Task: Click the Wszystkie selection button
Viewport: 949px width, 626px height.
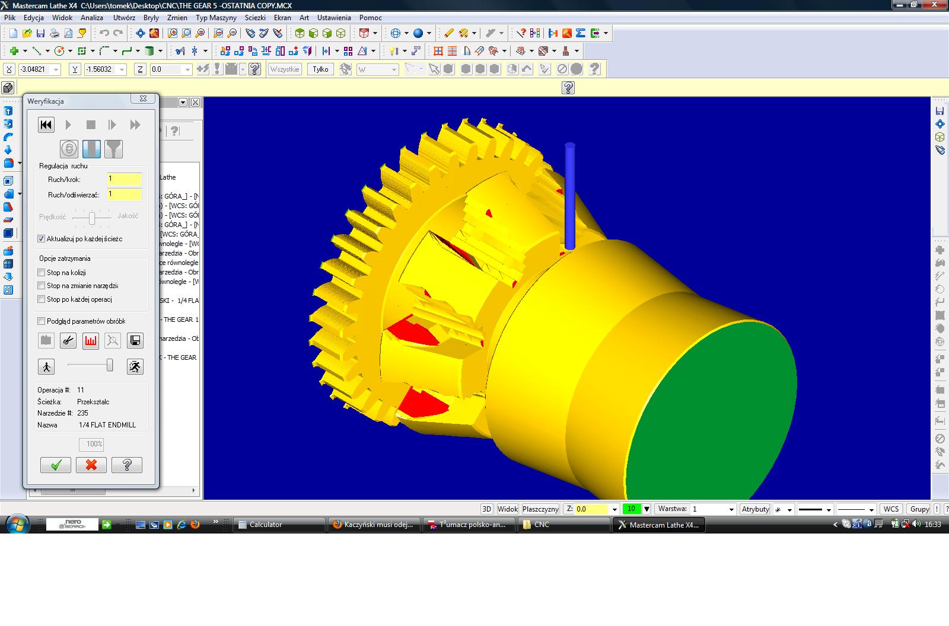Action: [x=285, y=69]
